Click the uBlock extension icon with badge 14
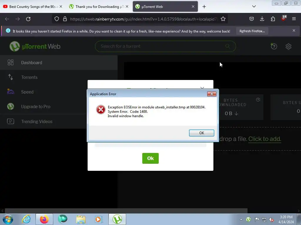Image resolution: width=301 pixels, height=225 pixels. point(283,18)
